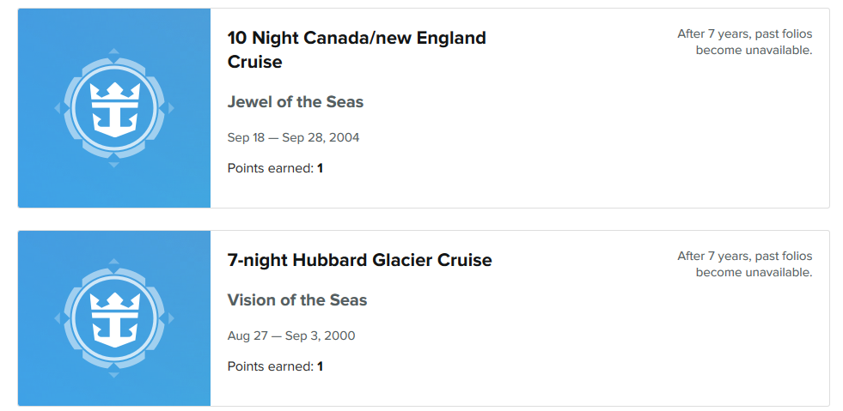843x411 pixels.
Task: Click the Vision of the Seas ship name
Action: (x=297, y=300)
